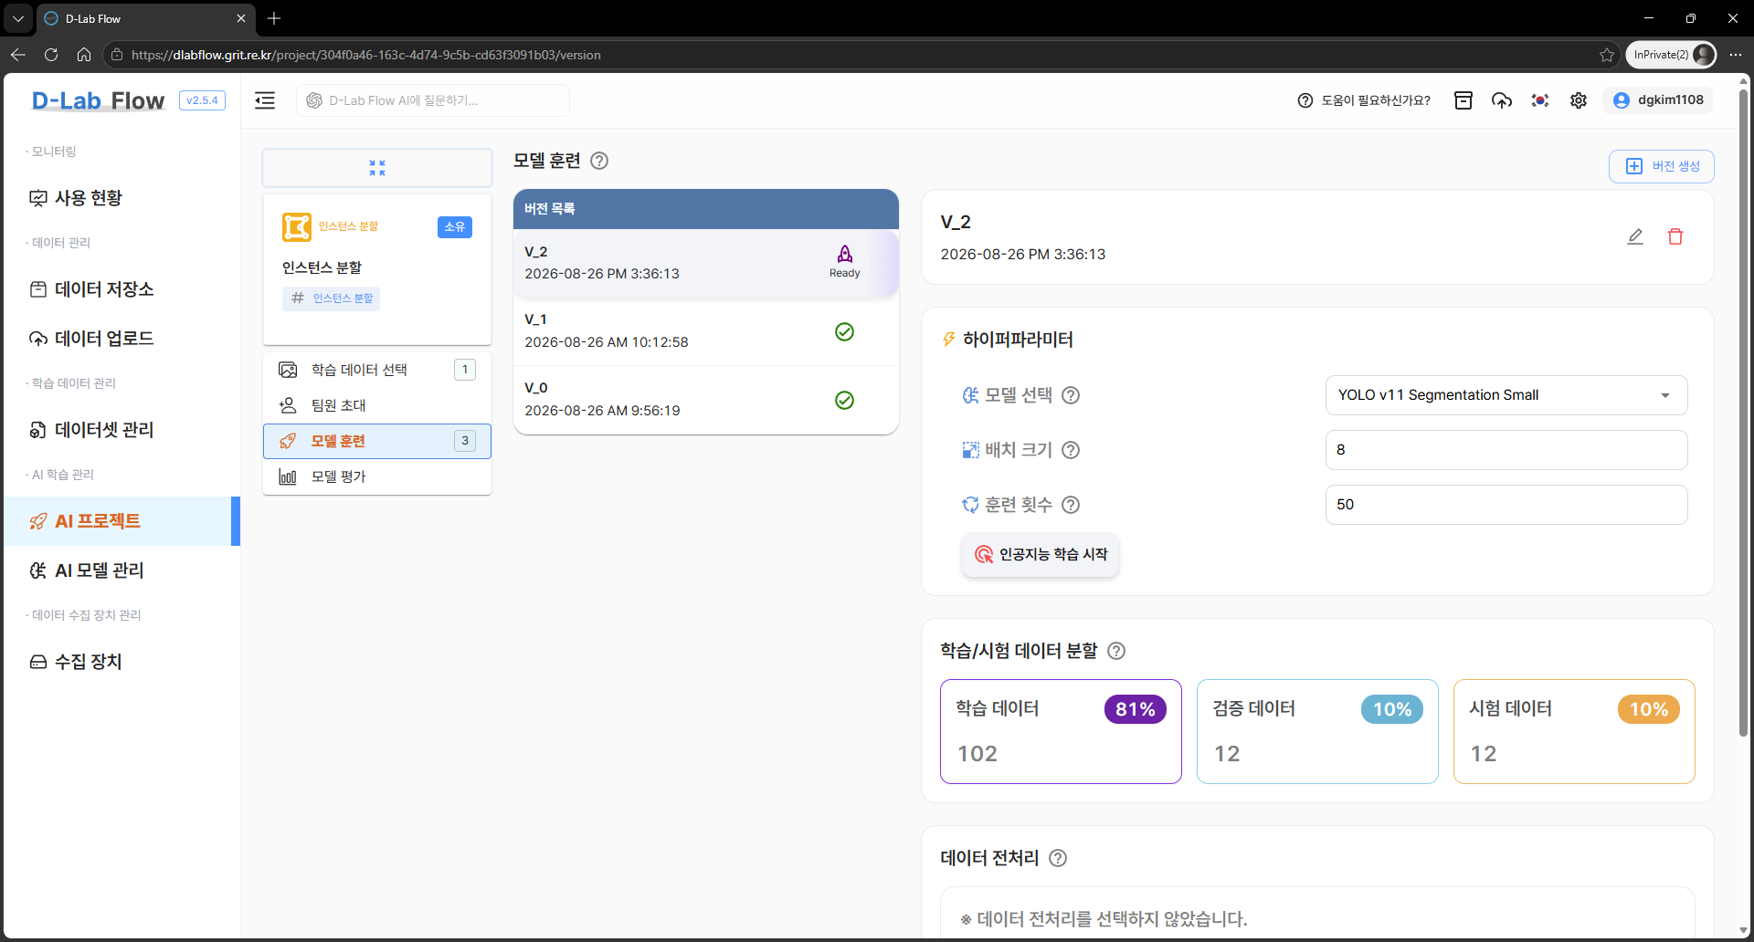Open 학습 데이터 선택 step
This screenshot has width=1754, height=942.
pos(377,370)
